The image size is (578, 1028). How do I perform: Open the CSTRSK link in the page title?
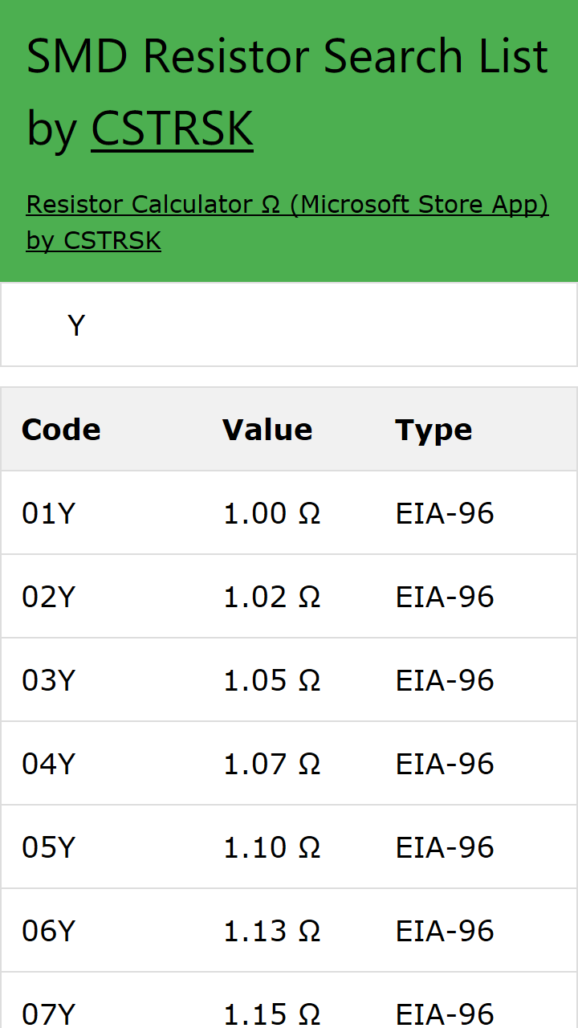pos(172,128)
